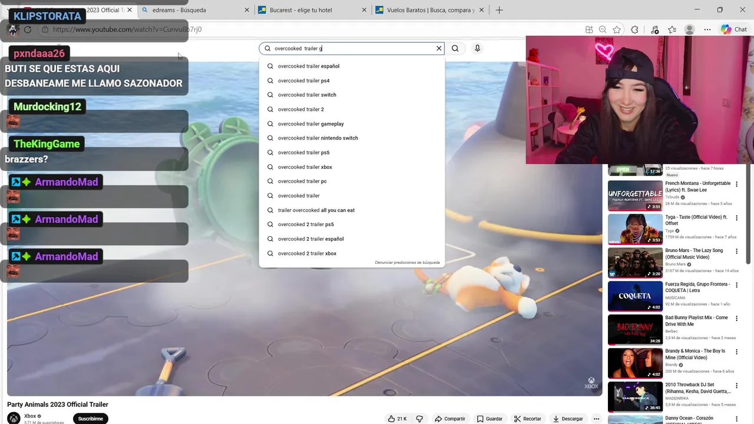Reload the page with refresh icon
Image resolution: width=754 pixels, height=424 pixels.
tap(28, 29)
